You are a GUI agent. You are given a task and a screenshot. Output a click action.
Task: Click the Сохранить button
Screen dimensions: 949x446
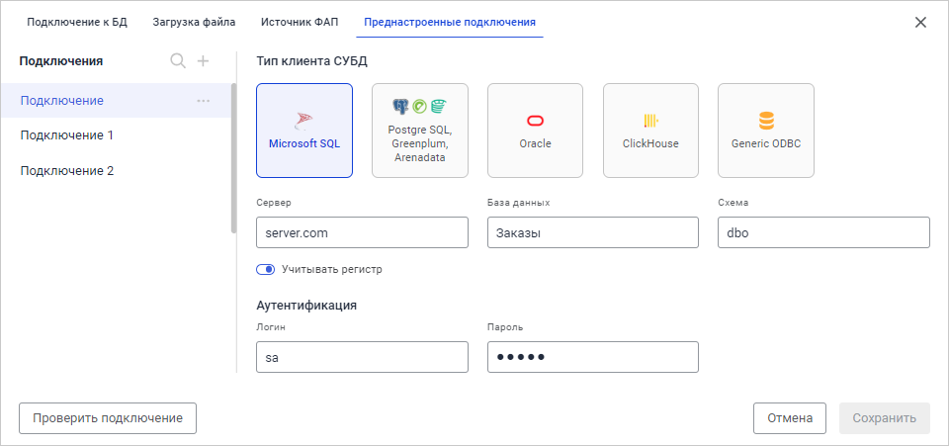click(885, 418)
